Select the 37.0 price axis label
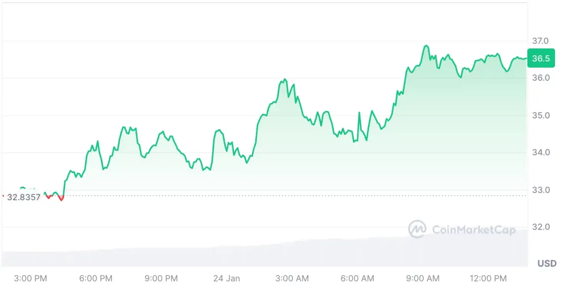This screenshot has height=289, width=565. pos(541,41)
